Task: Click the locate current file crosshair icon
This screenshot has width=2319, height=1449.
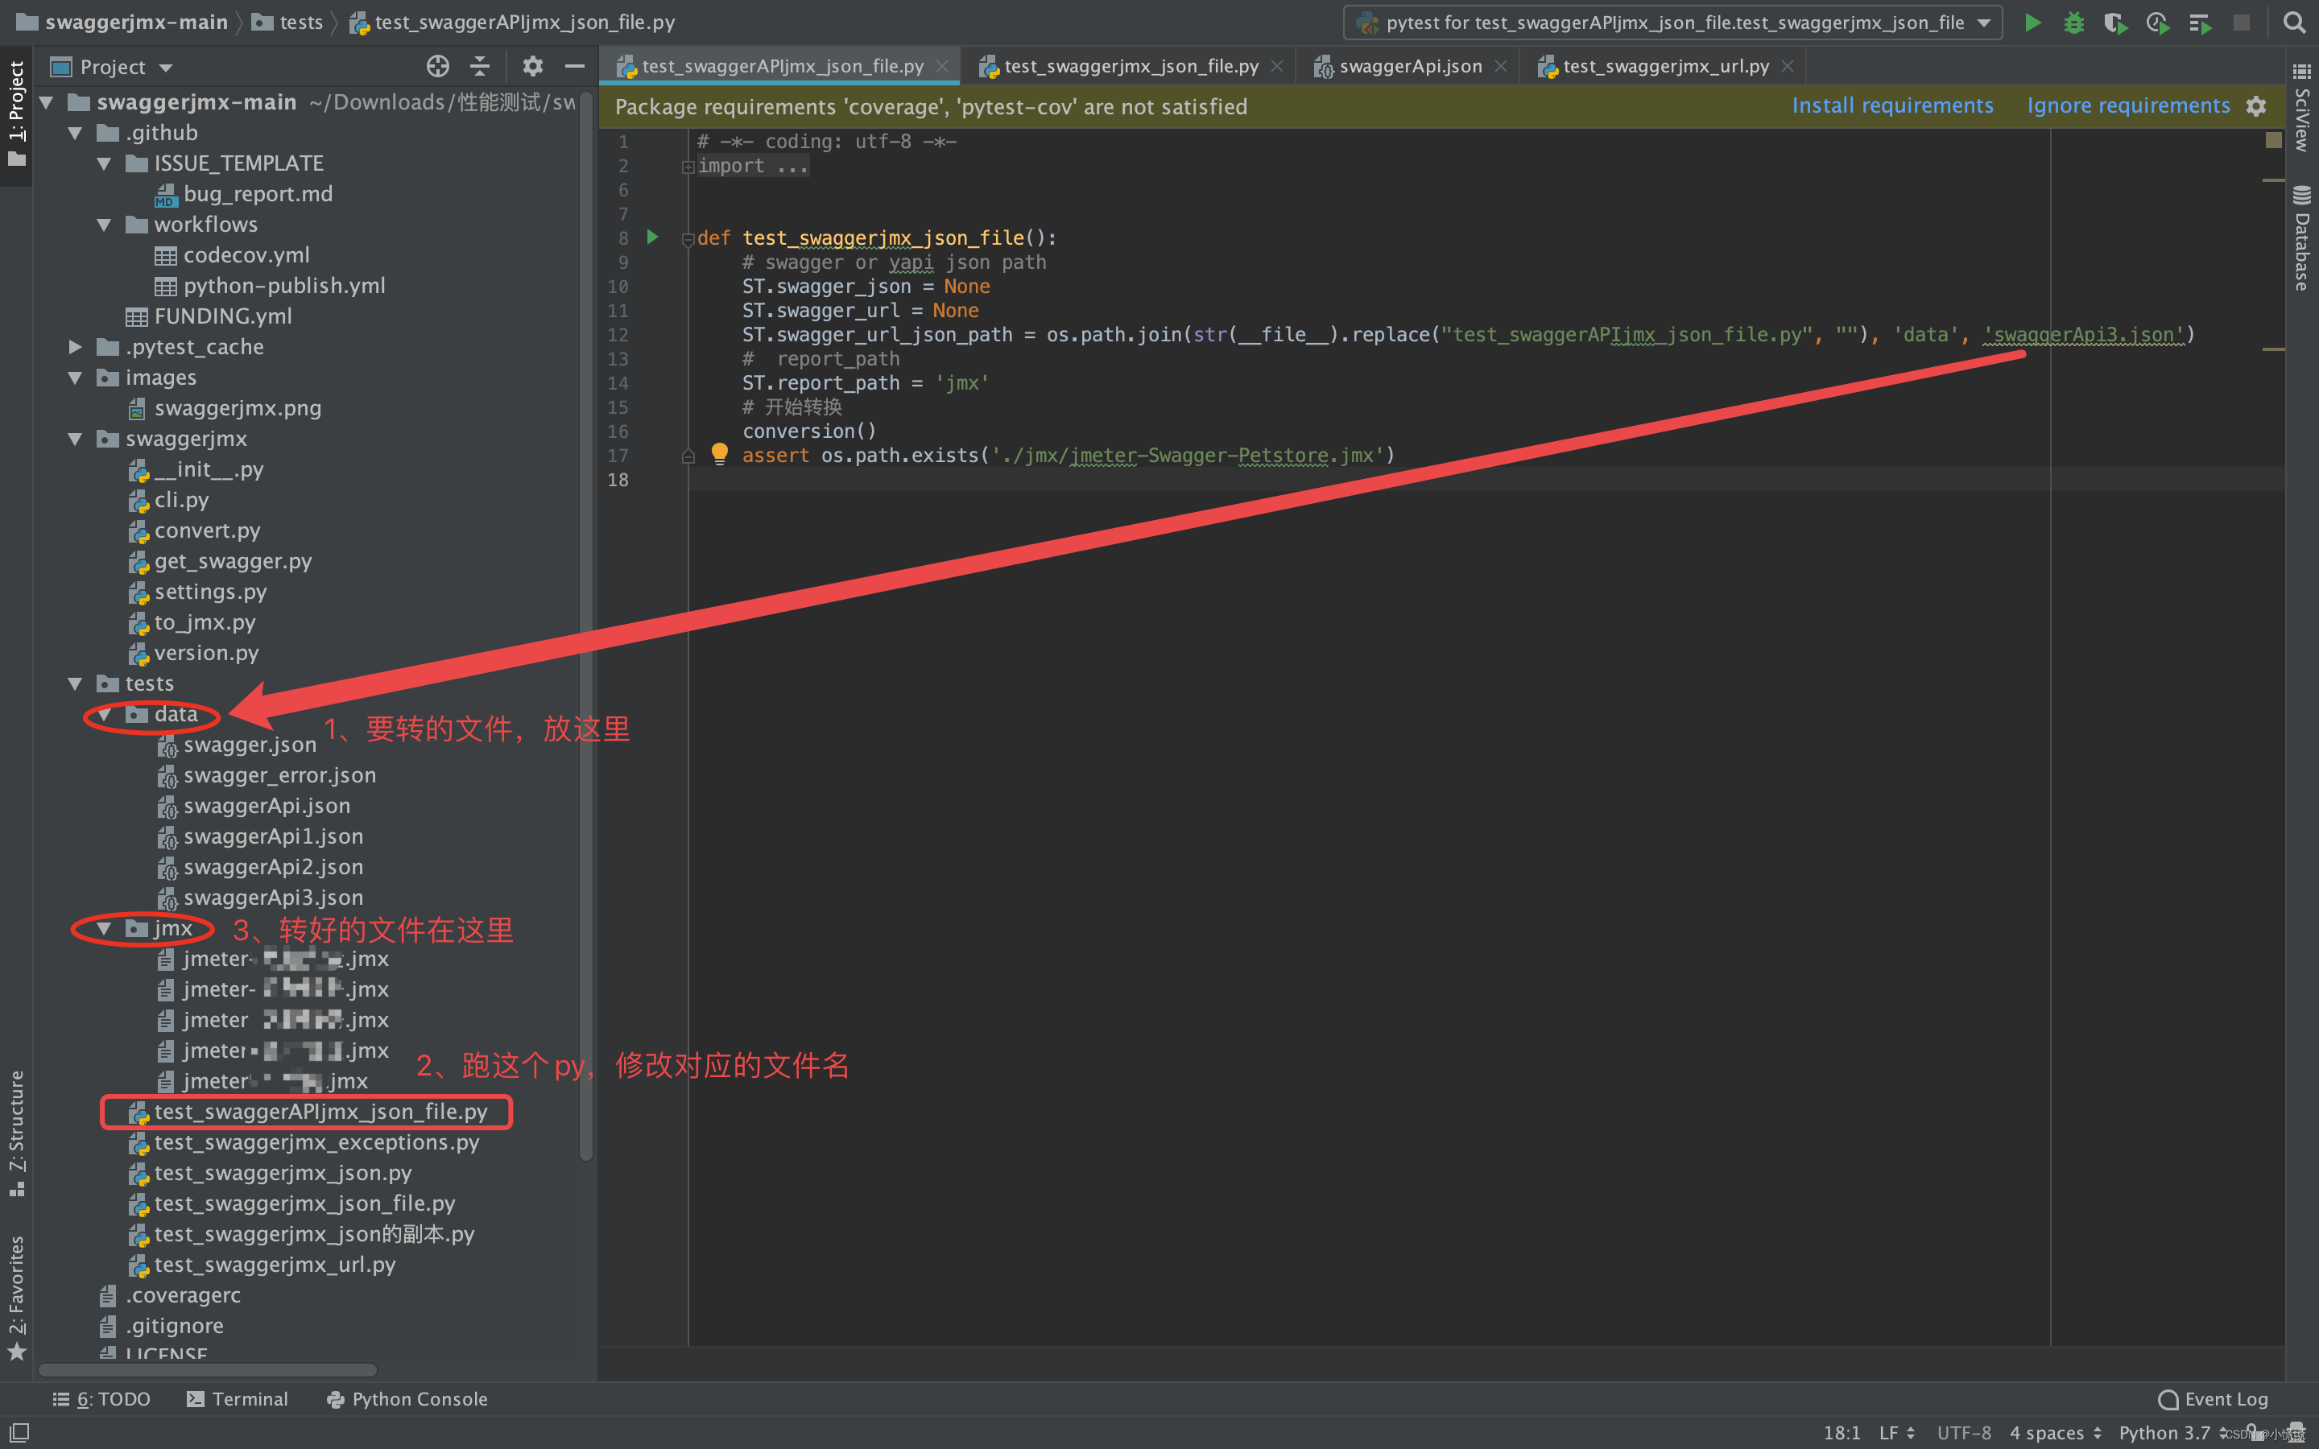Action: [x=438, y=66]
